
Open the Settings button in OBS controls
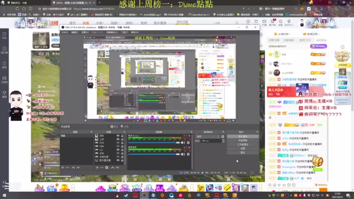(242, 149)
